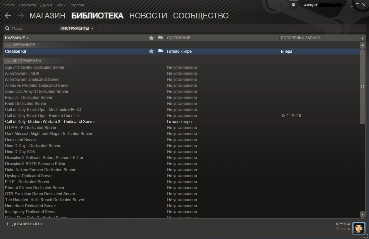Switch to МАГАЗИН section
Viewport: 369px width, 239px height.
click(47, 15)
